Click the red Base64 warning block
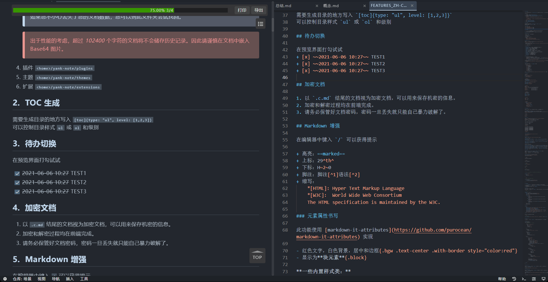This screenshot has width=548, height=282. tap(141, 45)
